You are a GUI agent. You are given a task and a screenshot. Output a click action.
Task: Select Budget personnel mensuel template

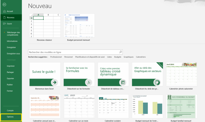[x=79, y=25]
